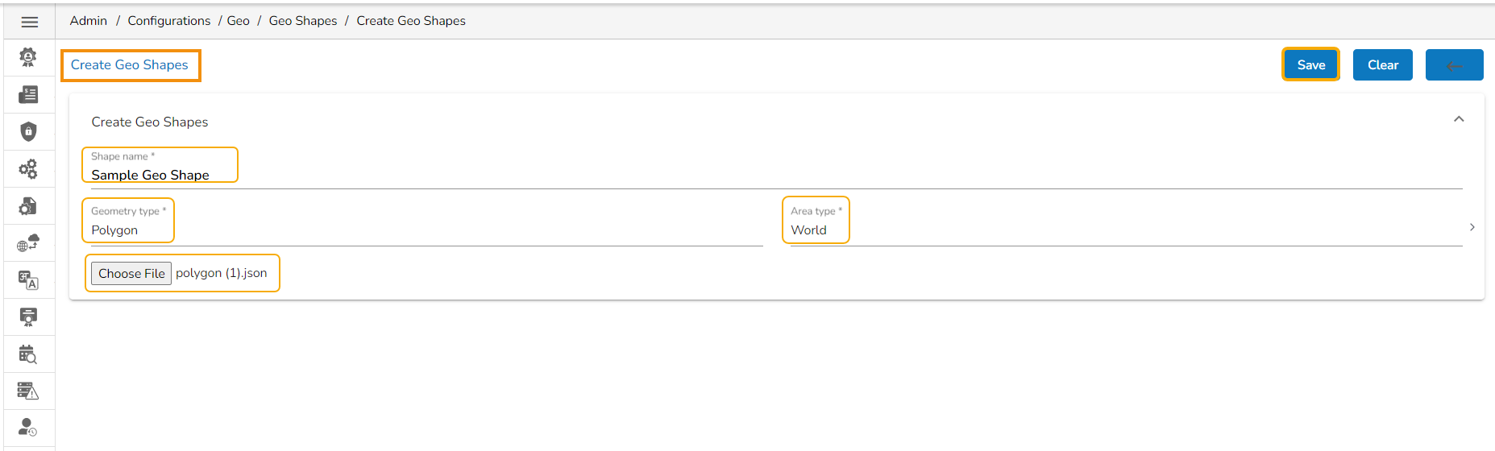Open the language translation sidebar icon
This screenshot has width=1495, height=451.
[28, 280]
